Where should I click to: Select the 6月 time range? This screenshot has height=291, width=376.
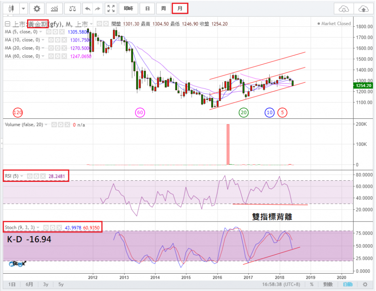tap(30, 285)
